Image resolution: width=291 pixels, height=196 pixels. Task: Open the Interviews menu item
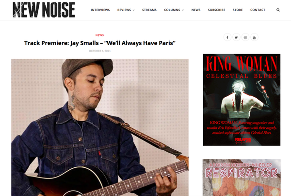[100, 10]
